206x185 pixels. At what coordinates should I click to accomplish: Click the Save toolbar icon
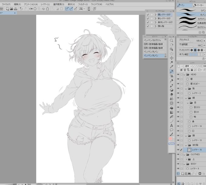point(15,9)
